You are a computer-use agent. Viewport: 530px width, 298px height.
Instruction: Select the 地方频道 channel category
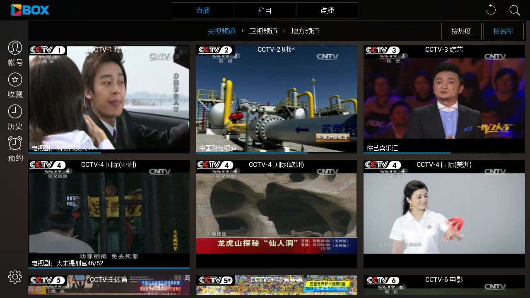pos(305,31)
